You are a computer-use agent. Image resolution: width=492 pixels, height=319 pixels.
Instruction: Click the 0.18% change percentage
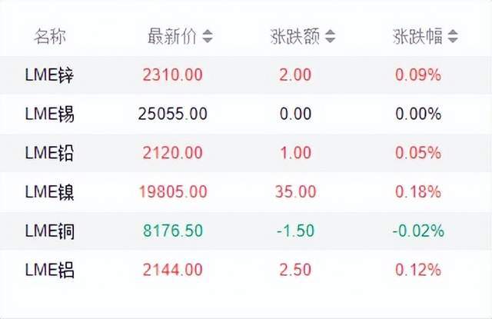coord(419,191)
